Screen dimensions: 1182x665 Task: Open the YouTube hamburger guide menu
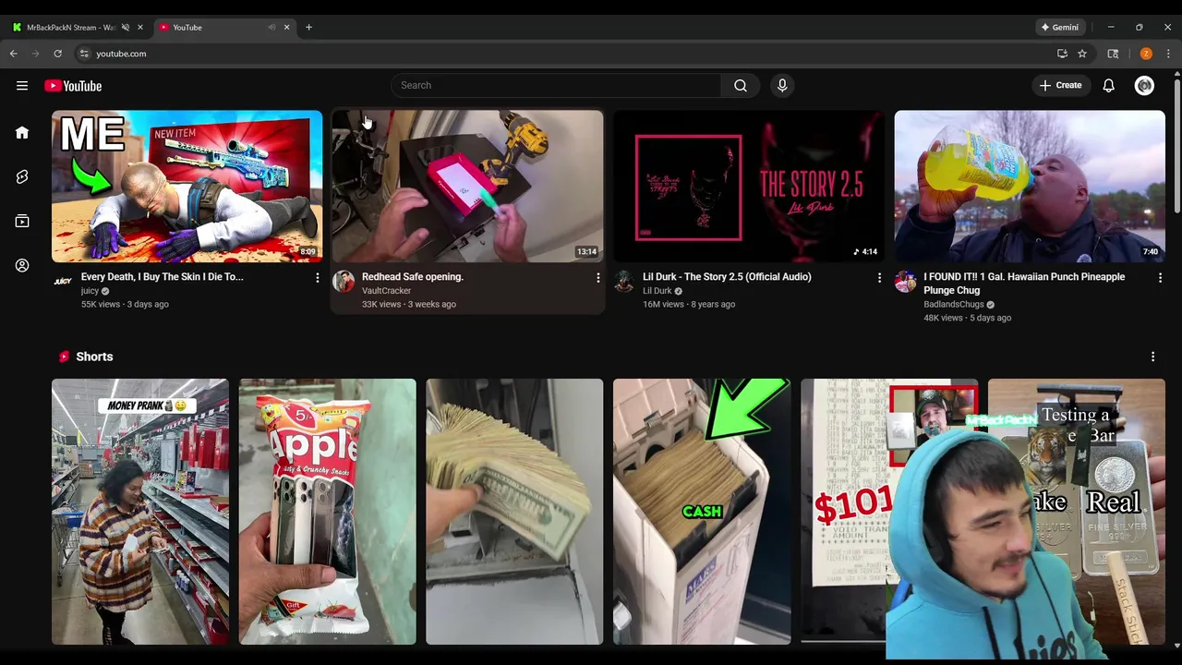[22, 86]
